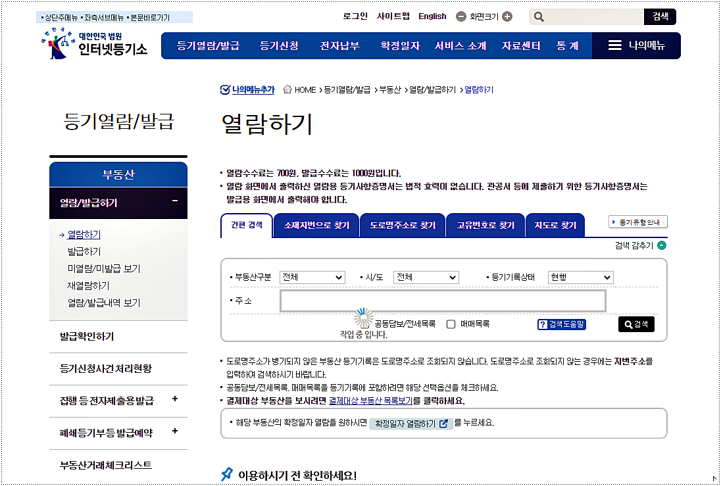Click the 검색 감추기 text
Image resolution: width=721 pixels, height=486 pixels.
[x=634, y=245]
